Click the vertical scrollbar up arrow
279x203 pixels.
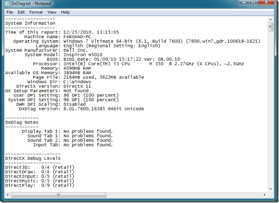271,19
